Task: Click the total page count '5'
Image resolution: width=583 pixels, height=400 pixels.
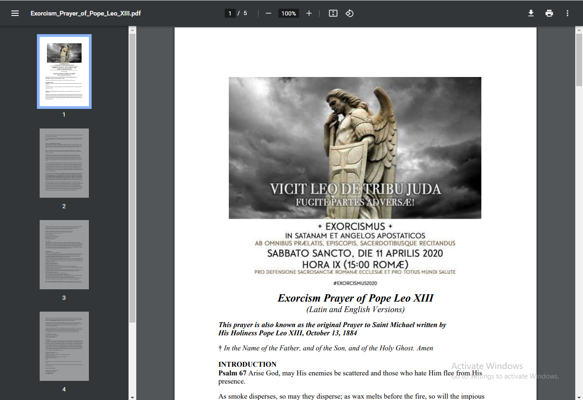Action: [x=245, y=13]
